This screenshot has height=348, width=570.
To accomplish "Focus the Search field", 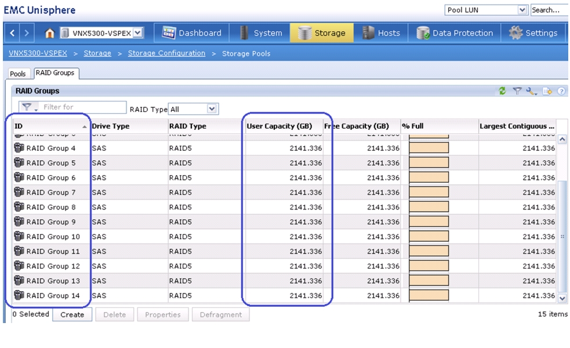I will (549, 10).
